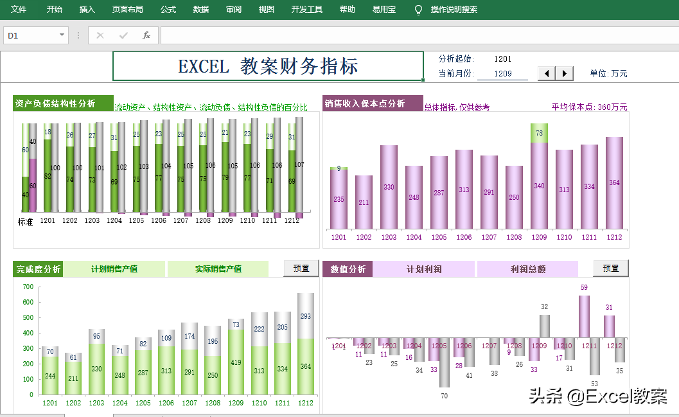Open the 帮助 tab
The image size is (679, 417).
coord(348,9)
